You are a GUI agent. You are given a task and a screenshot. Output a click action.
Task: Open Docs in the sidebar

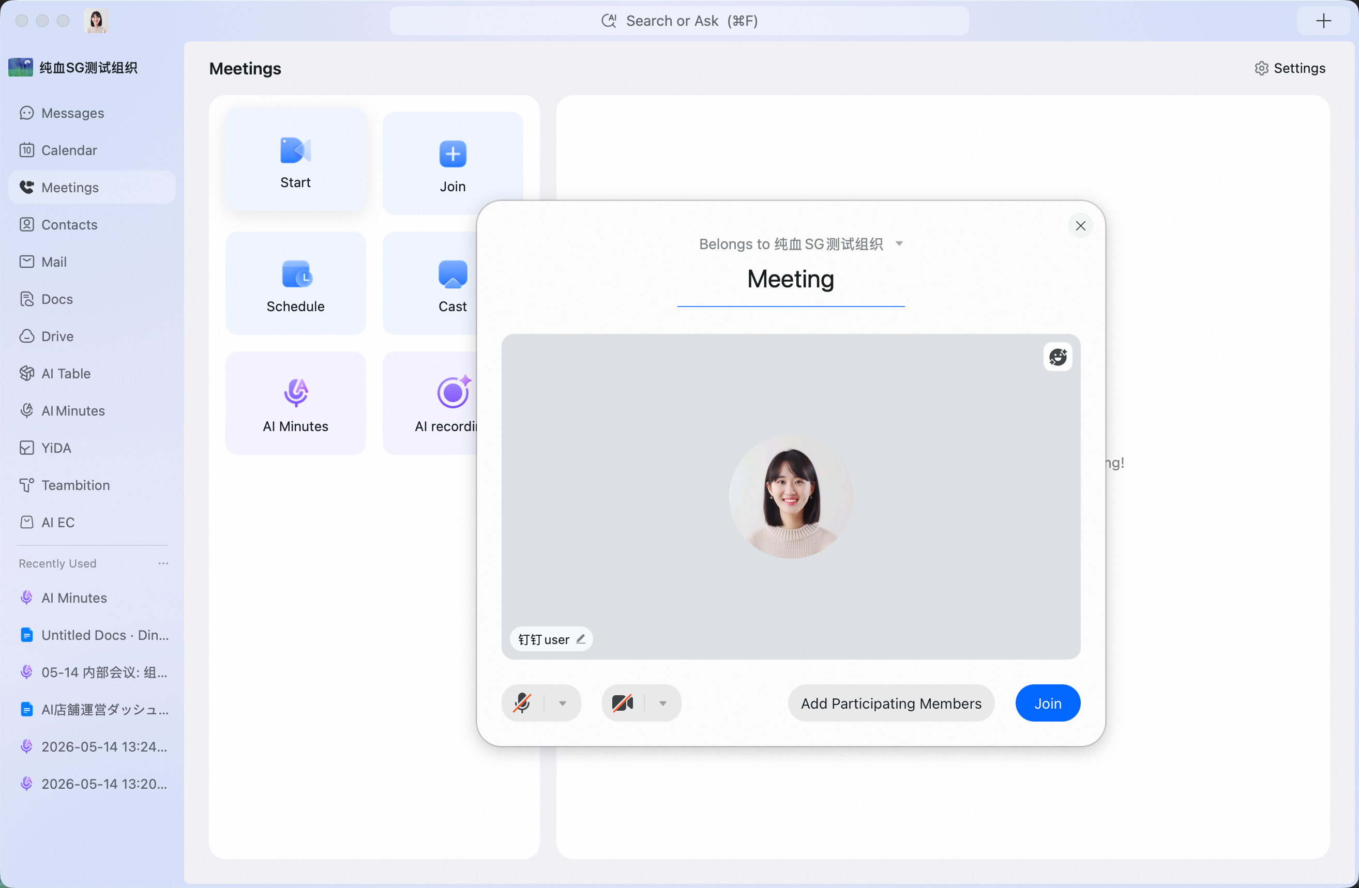[92, 299]
